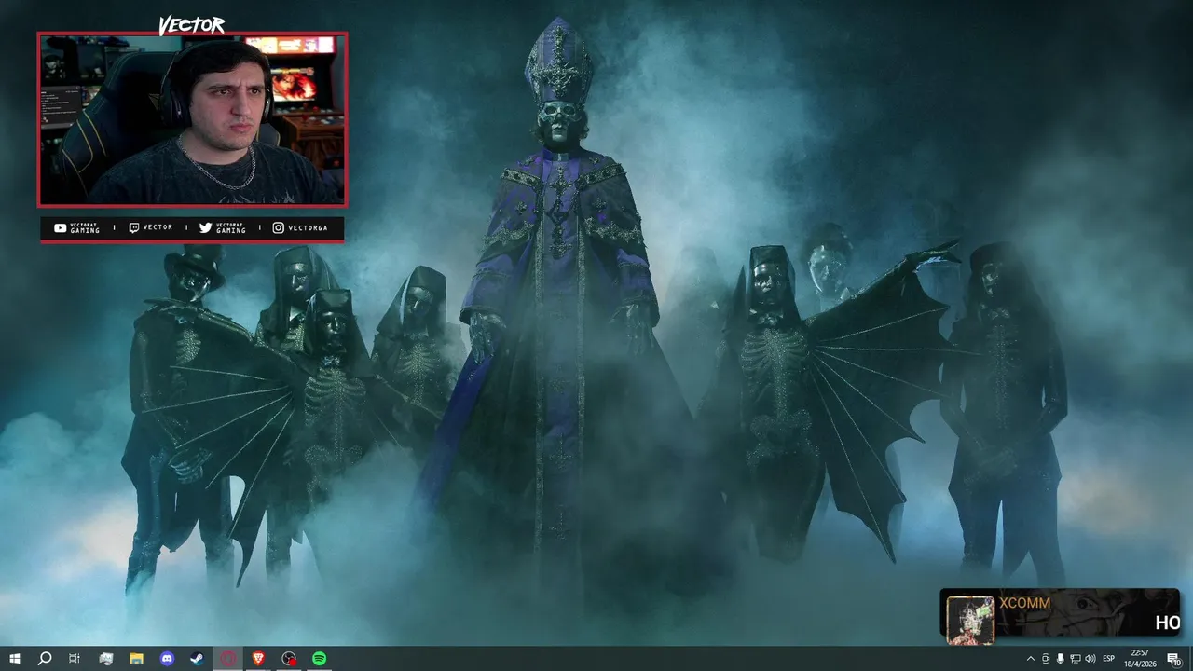
Task: Switch to the red circular app in taskbar
Action: (228, 659)
